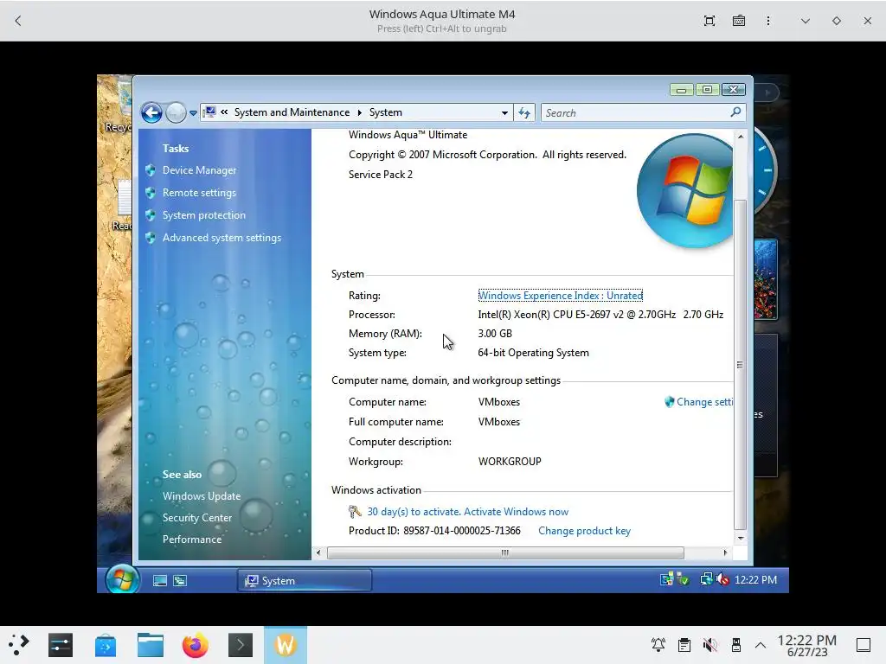Refresh the System page

pyautogui.click(x=524, y=113)
